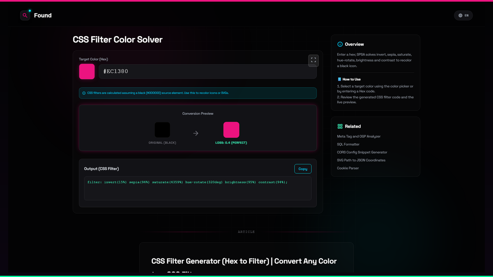The width and height of the screenshot is (493, 277).
Task: Click the conversion arrow icon in the preview
Action: point(196,133)
